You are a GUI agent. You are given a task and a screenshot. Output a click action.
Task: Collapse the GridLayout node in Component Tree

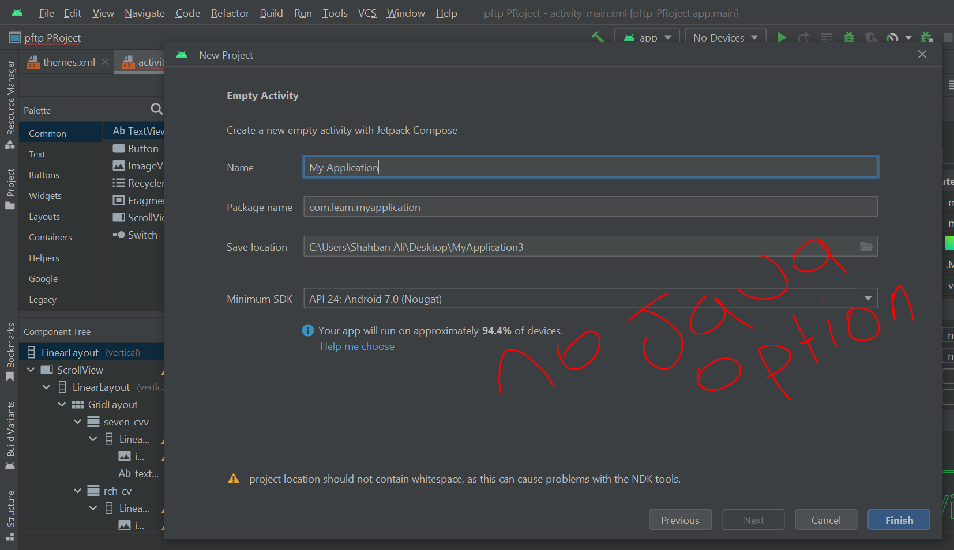pyautogui.click(x=62, y=405)
